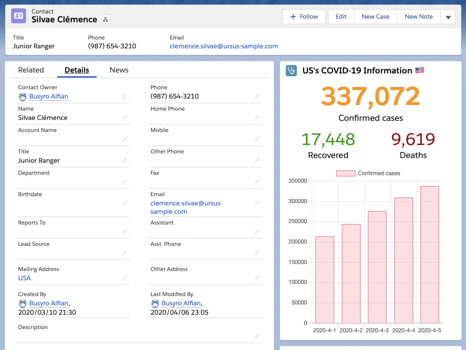Click the Asst. Phone edit pencil
Image resolution: width=466 pixels, height=350 pixels.
pos(257,253)
